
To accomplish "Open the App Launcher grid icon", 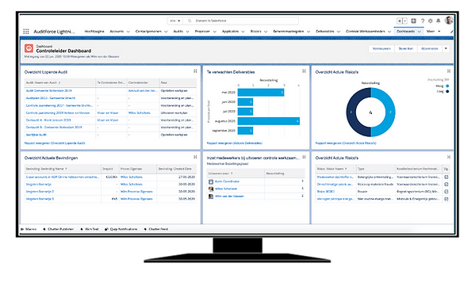I will point(26,32).
